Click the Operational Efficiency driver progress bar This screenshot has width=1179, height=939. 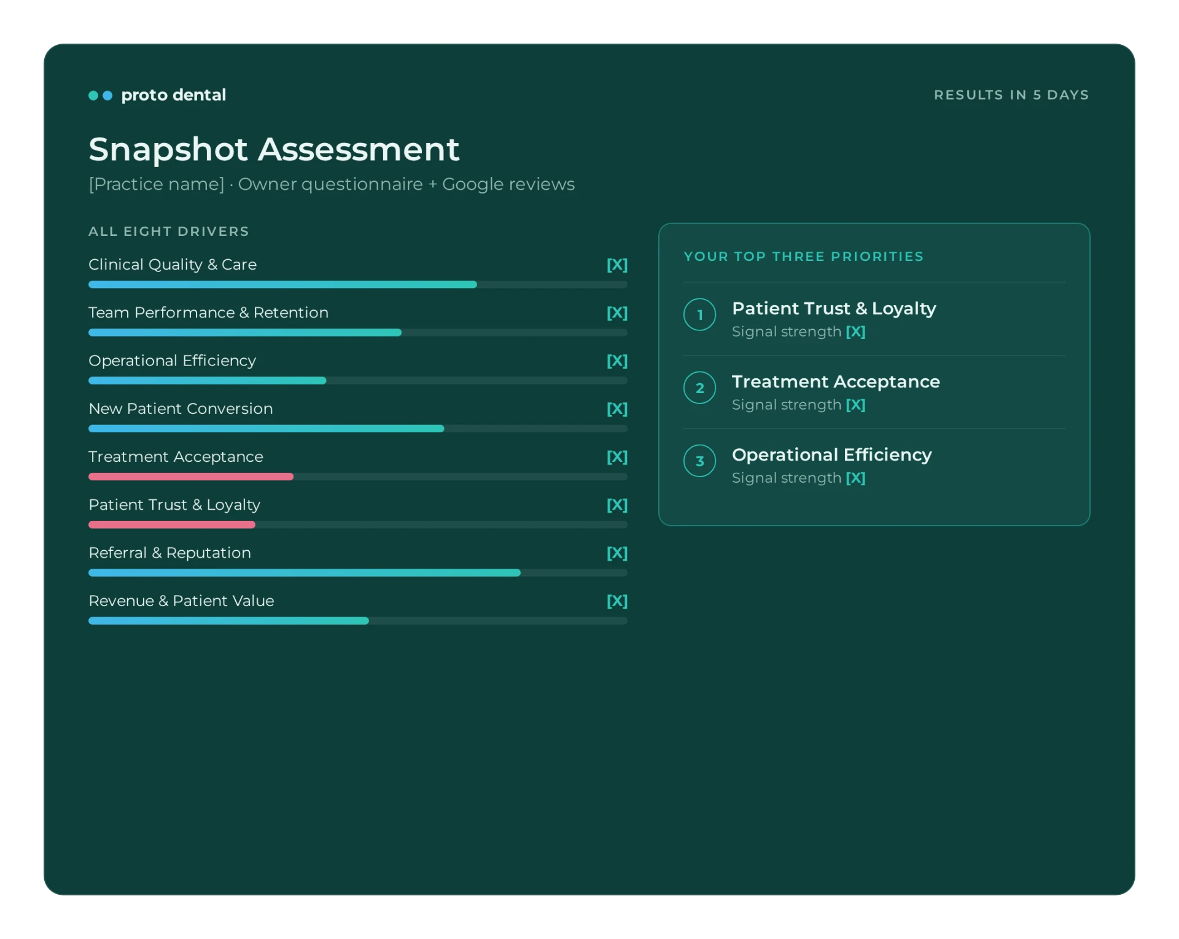click(x=358, y=380)
